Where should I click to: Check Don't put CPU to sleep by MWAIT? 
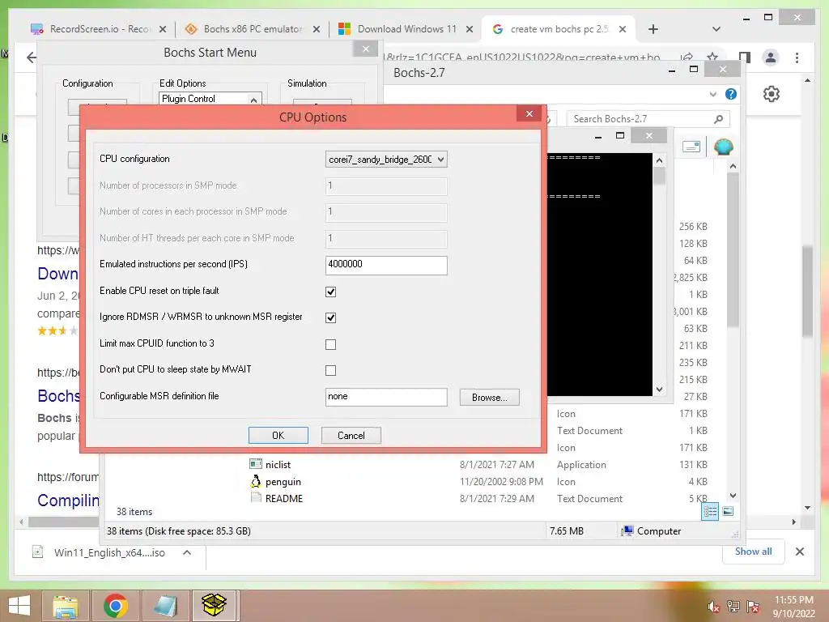coord(330,371)
